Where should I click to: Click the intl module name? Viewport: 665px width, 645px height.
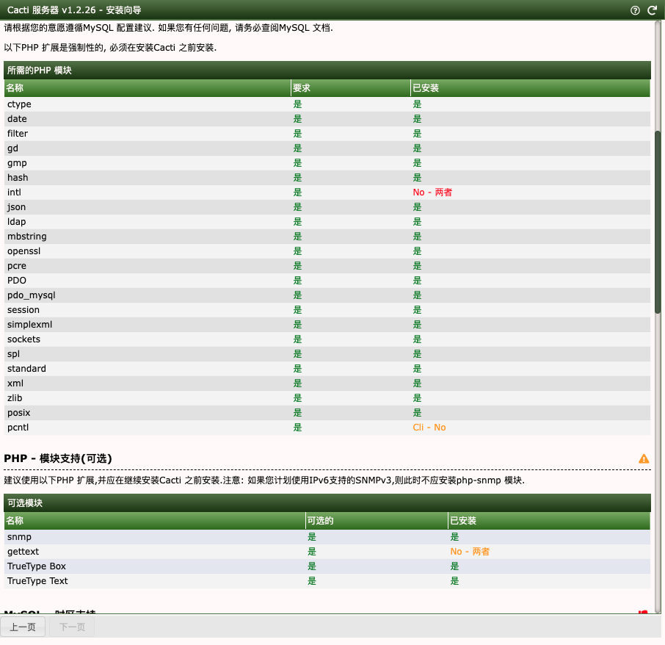click(14, 192)
